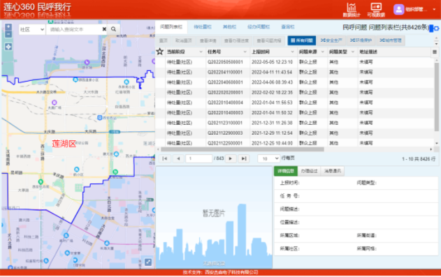Select row with task Q2021123100001
The image size is (441, 277).
pos(295,123)
